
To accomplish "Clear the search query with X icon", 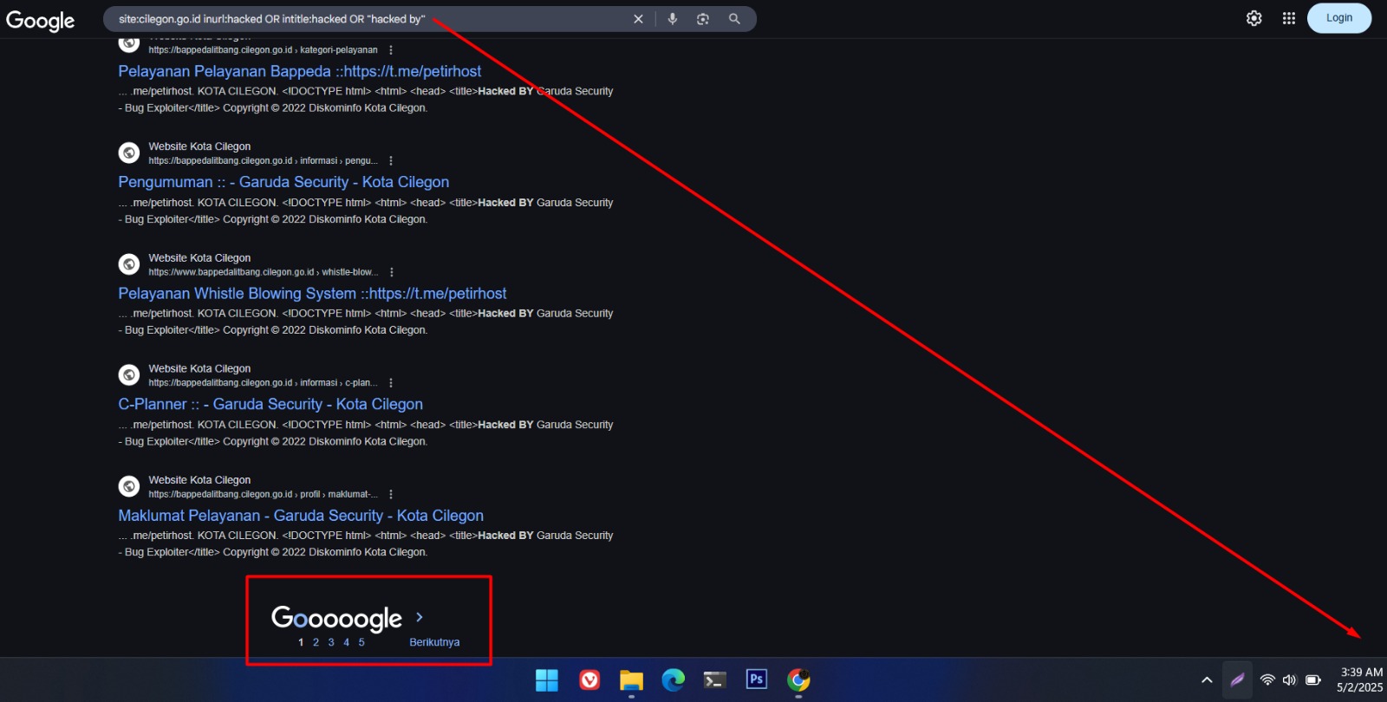I will click(638, 19).
